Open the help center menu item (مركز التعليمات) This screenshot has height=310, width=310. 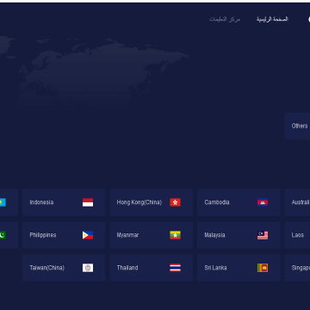click(225, 19)
